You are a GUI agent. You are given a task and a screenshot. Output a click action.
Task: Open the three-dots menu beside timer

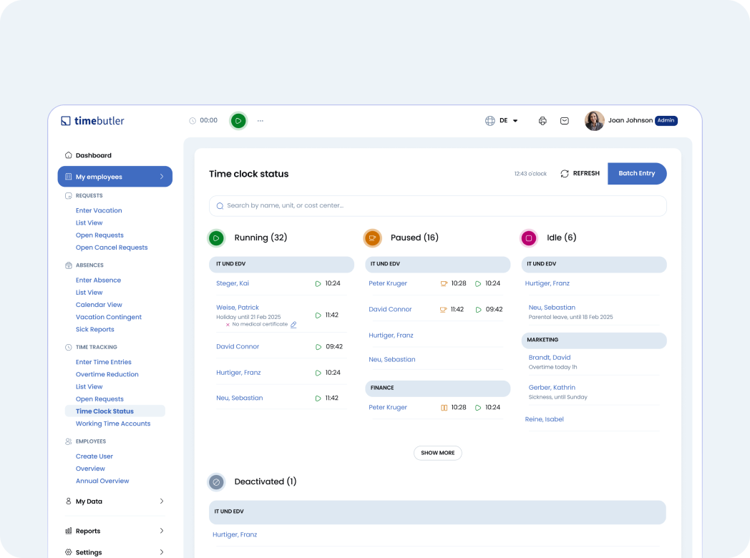point(260,121)
